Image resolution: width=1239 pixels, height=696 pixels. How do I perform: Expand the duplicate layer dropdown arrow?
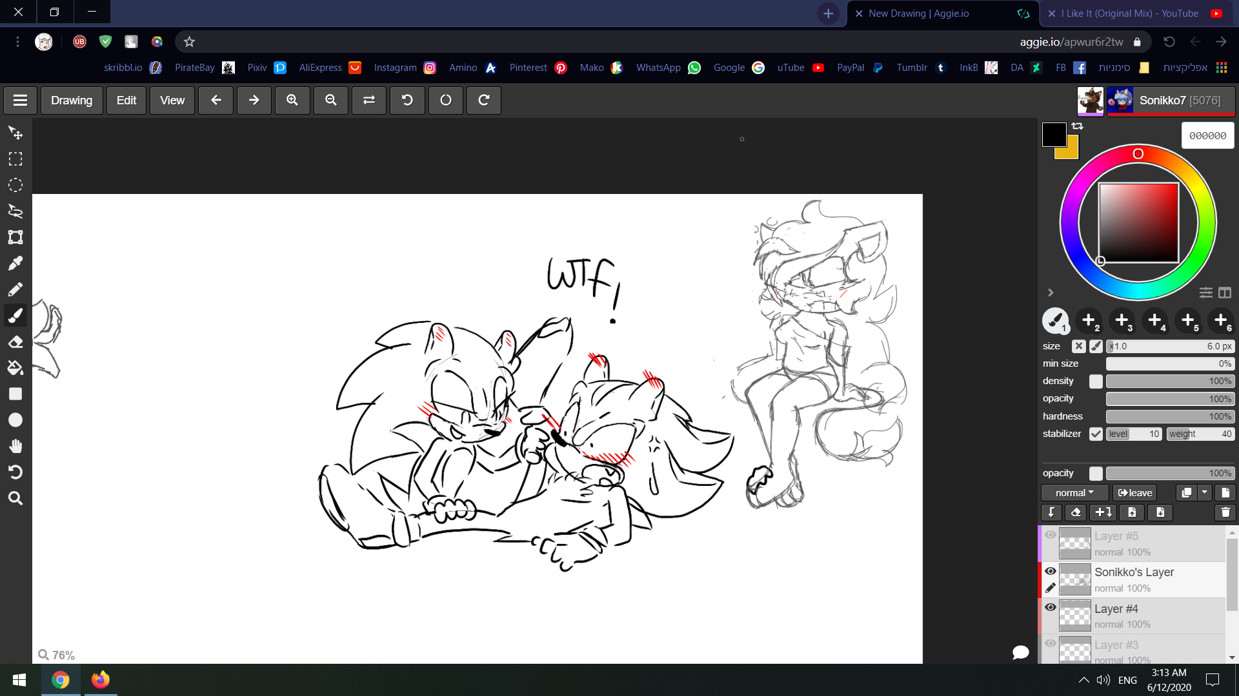point(1204,493)
